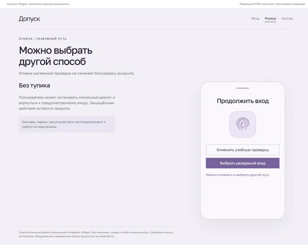
Task: Click the Без тупика subheading
Action: [34, 86]
